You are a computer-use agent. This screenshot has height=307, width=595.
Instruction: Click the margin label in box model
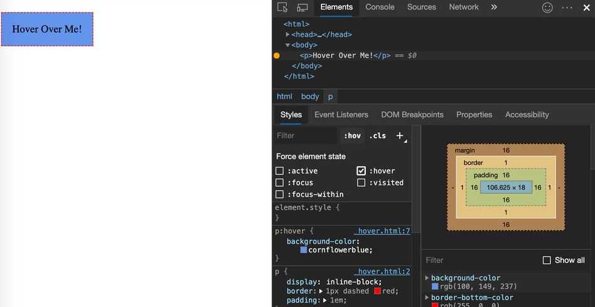point(465,150)
